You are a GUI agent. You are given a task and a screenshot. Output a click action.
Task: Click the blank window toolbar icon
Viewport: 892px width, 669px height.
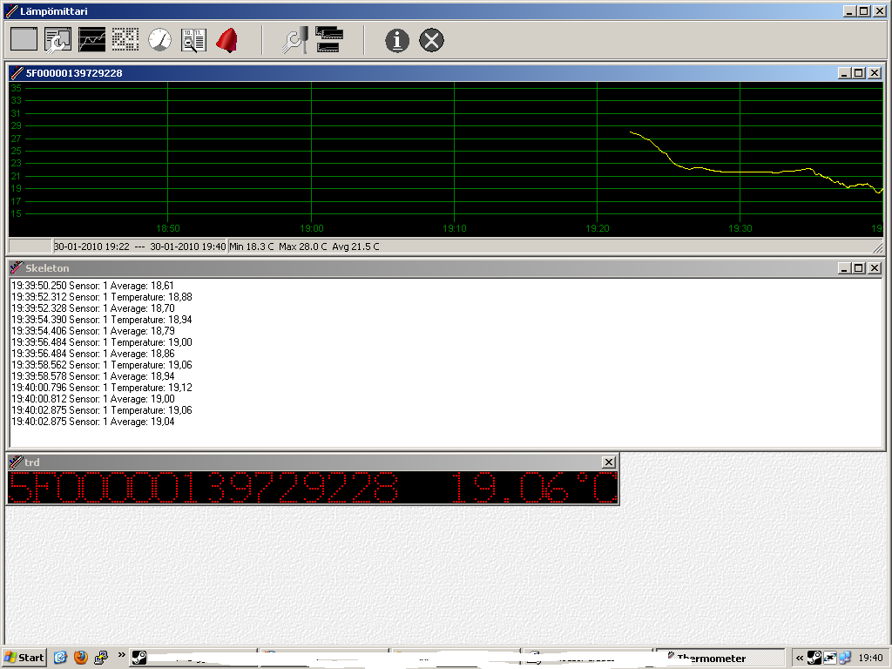[24, 39]
